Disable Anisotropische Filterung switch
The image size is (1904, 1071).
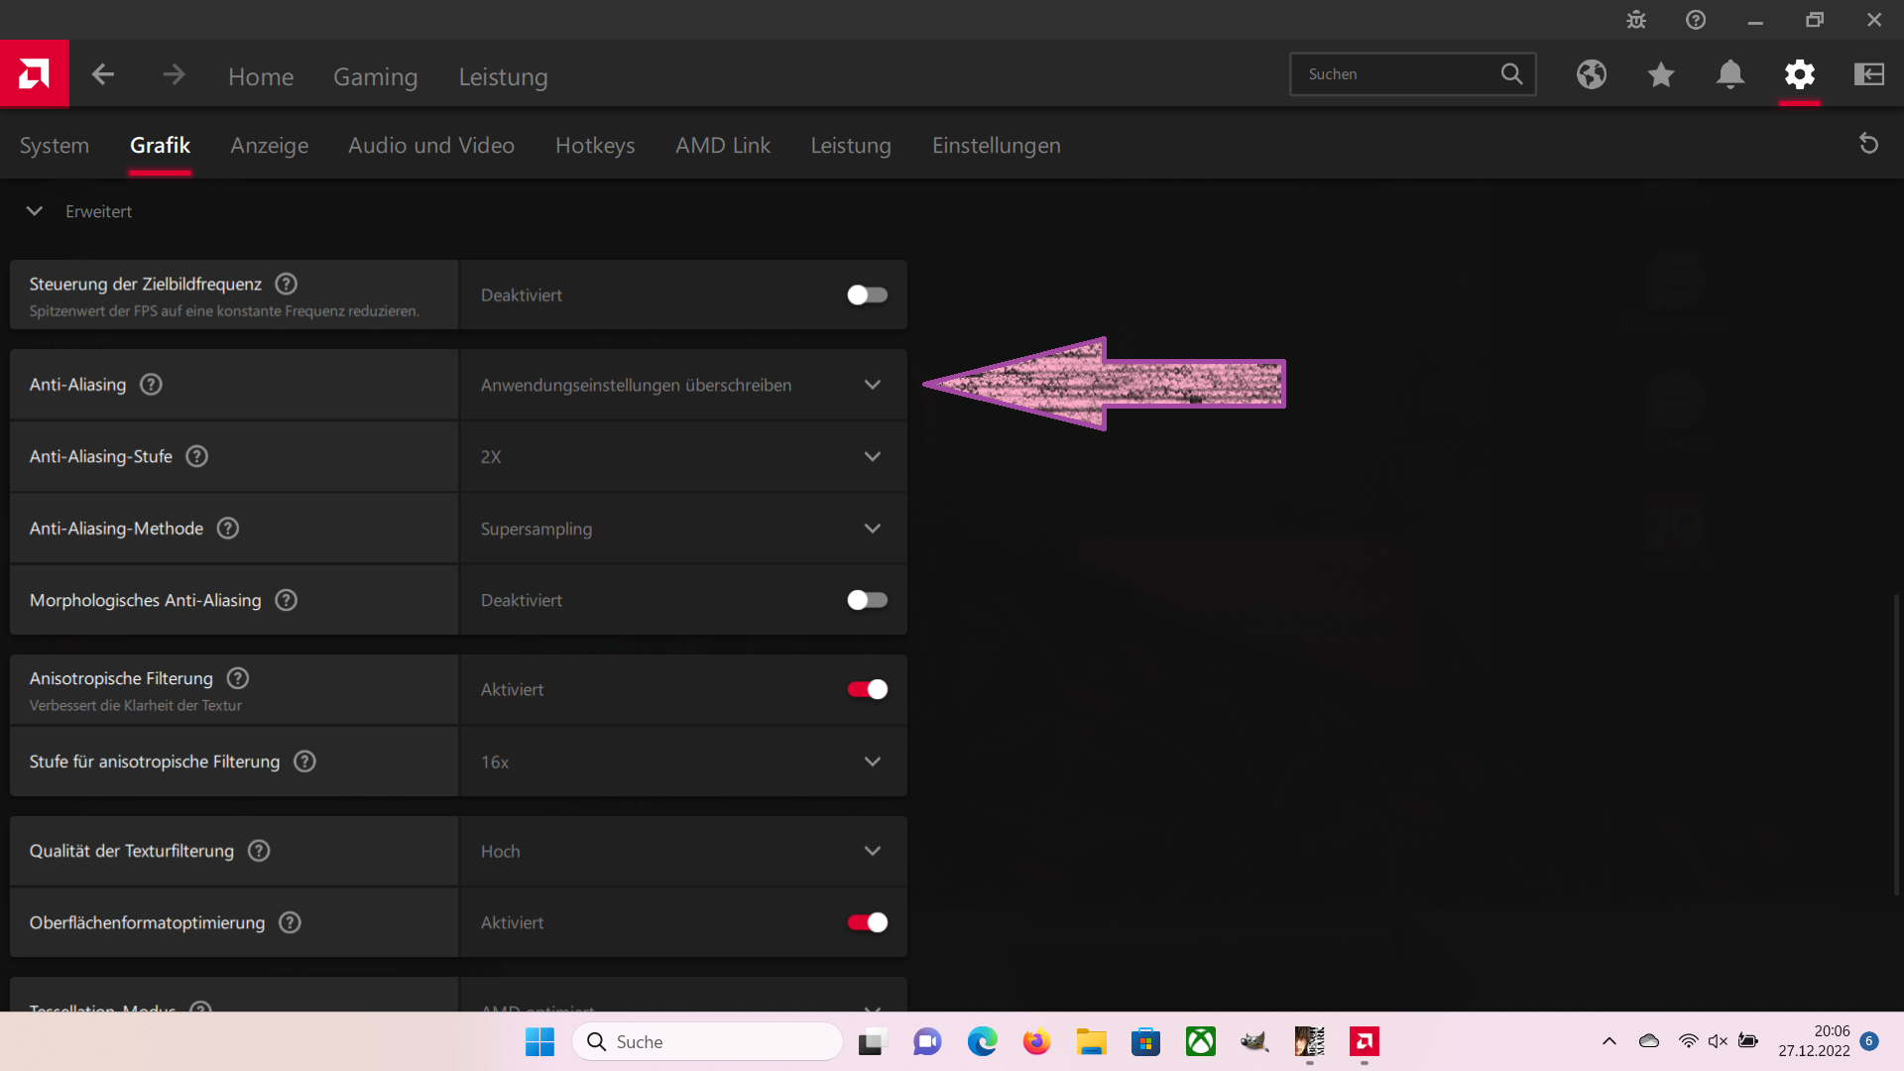pyautogui.click(x=867, y=689)
